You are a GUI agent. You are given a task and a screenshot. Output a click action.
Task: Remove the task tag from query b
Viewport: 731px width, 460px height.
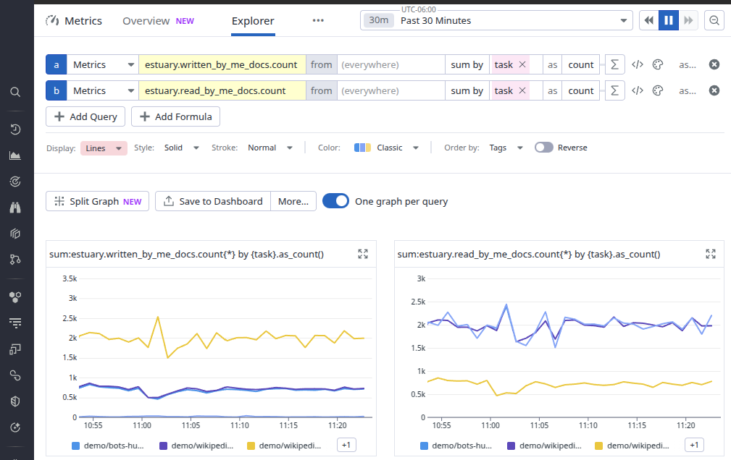522,91
